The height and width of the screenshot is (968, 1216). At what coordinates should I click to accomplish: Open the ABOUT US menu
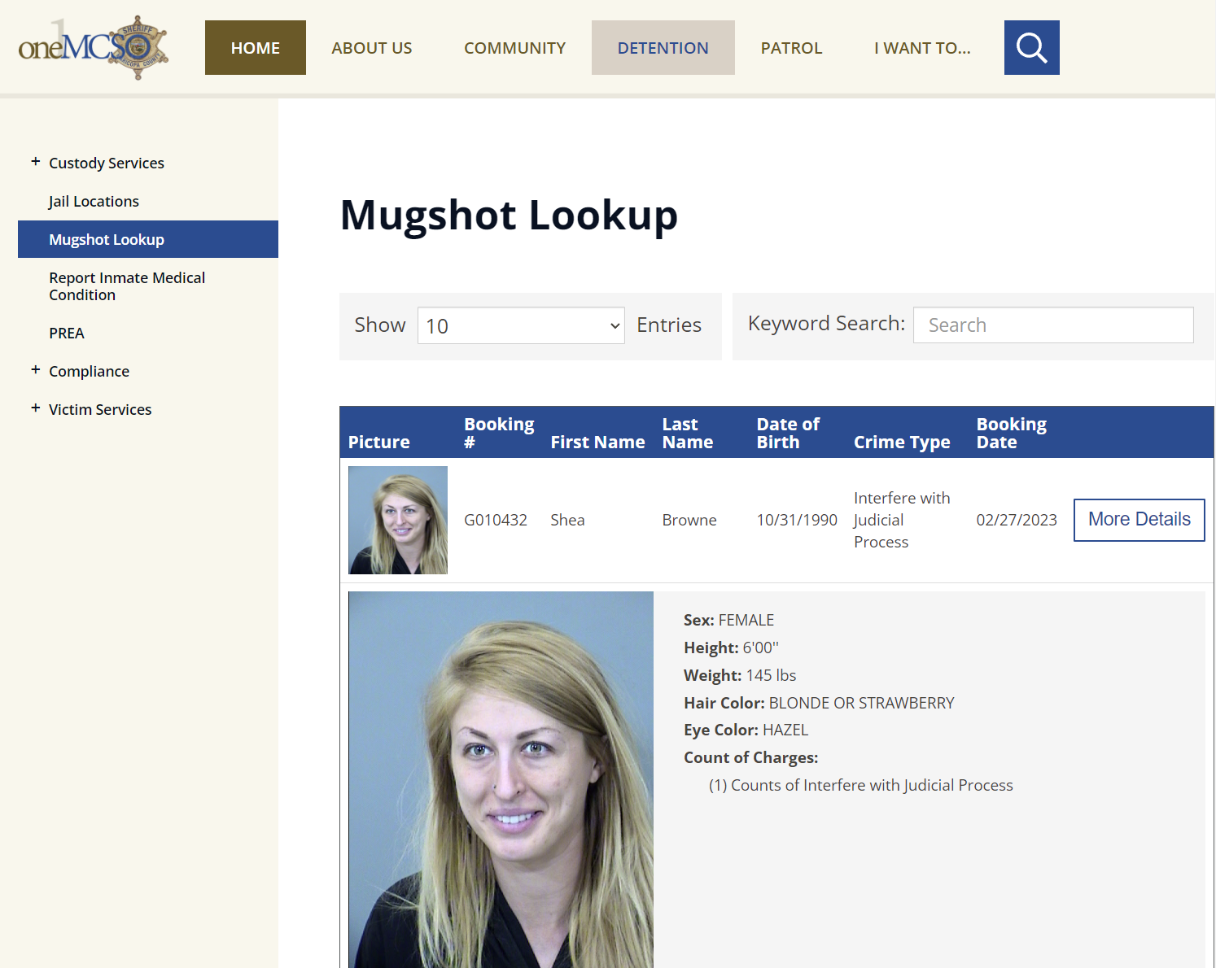point(372,48)
